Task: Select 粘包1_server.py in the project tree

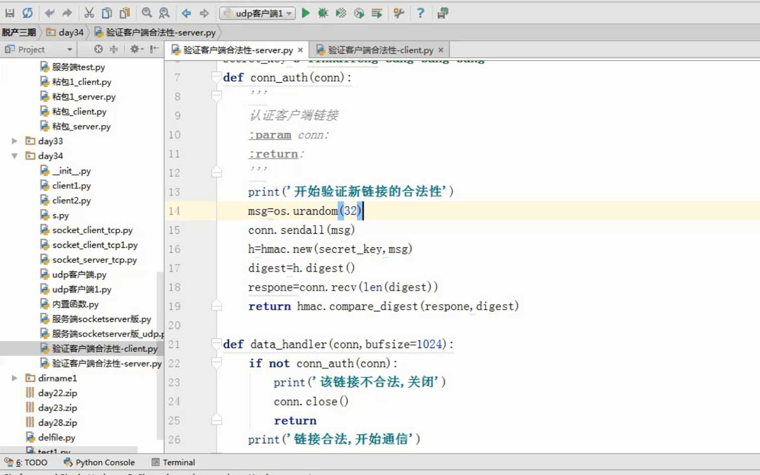Action: coord(78,97)
